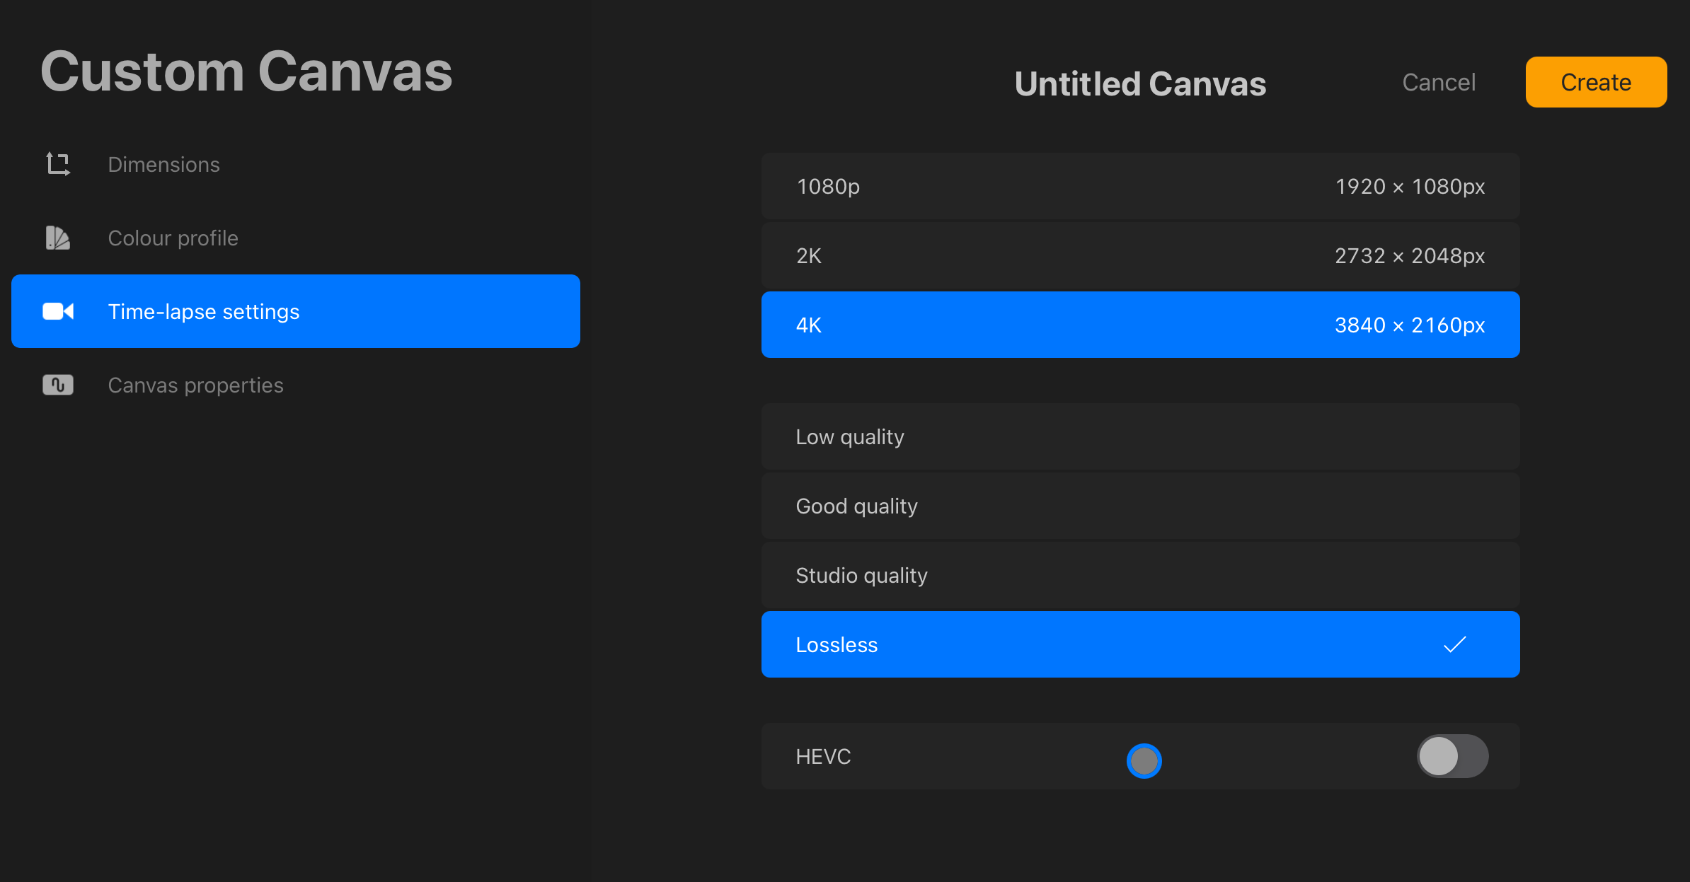The height and width of the screenshot is (882, 1690).
Task: Choose Good quality setting
Action: click(1139, 506)
